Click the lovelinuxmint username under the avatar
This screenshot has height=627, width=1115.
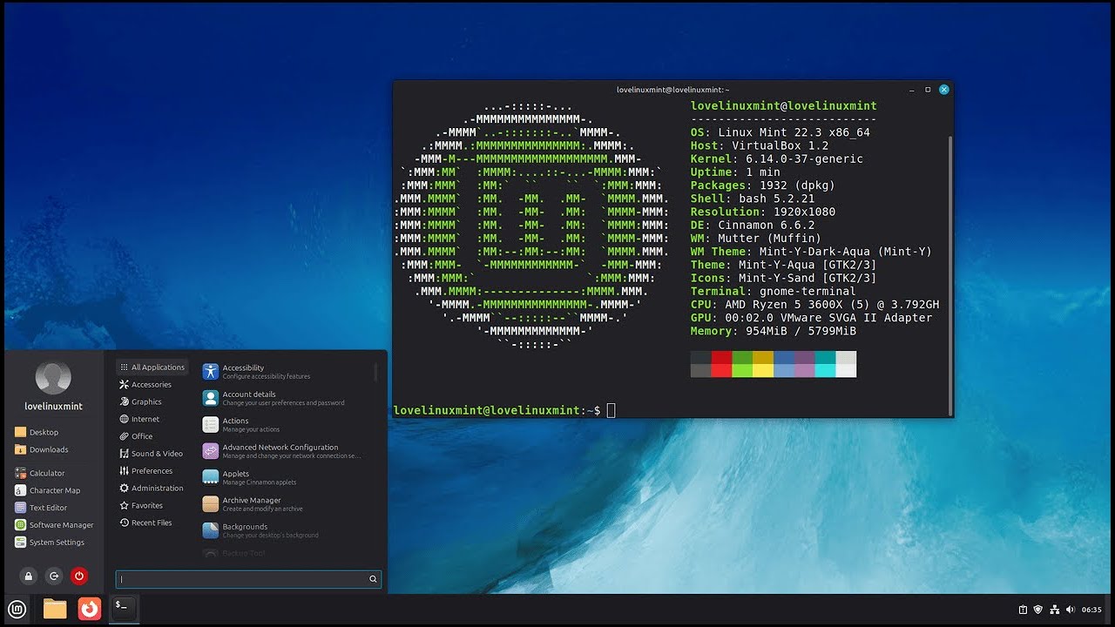pyautogui.click(x=53, y=407)
